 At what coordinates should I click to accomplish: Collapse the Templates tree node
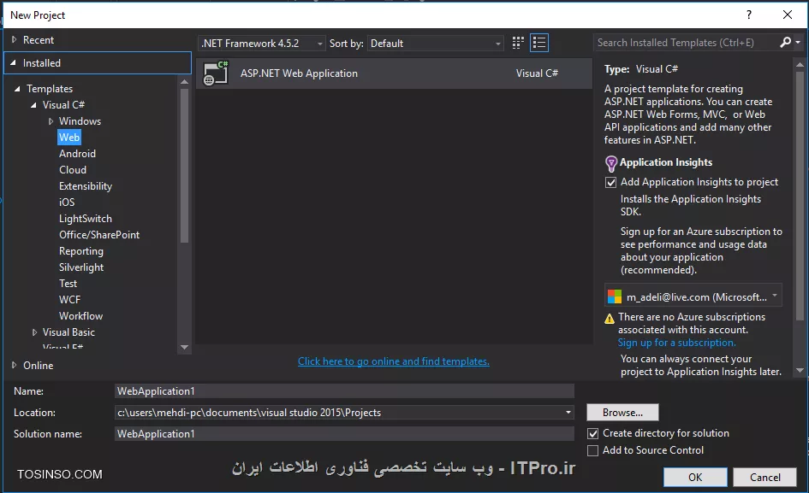click(x=17, y=89)
